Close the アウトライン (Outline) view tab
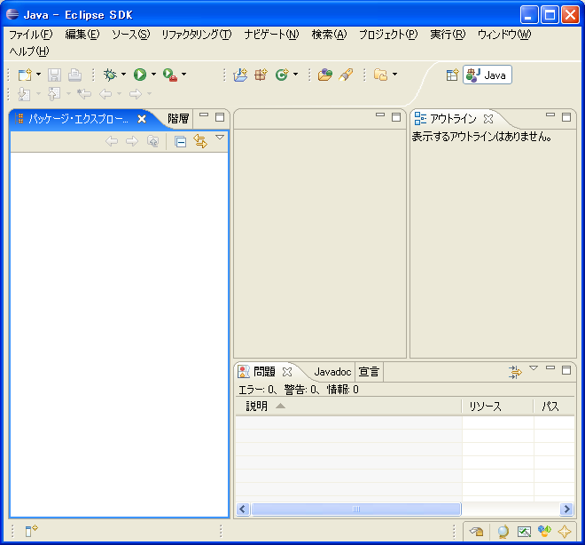585x545 pixels. (x=488, y=119)
